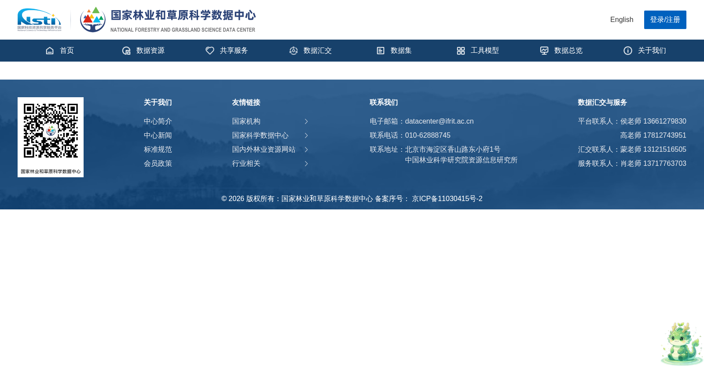Screen dimensions: 704x377
Task: Click the contact 高老师 17812743951
Action: click(x=653, y=135)
